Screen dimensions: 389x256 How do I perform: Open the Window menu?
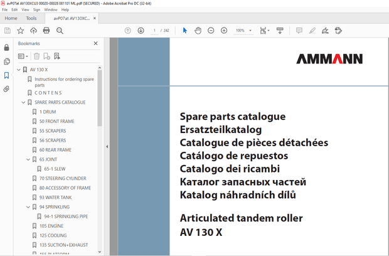click(x=51, y=9)
